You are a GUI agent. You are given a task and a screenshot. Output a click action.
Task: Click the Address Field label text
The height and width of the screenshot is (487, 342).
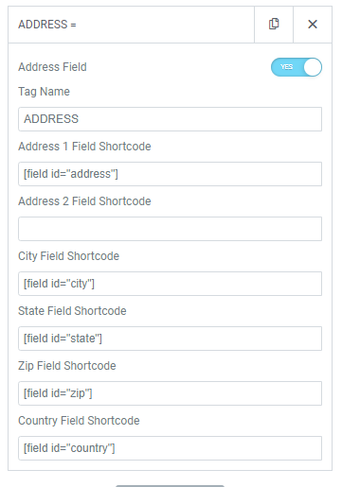coord(52,67)
